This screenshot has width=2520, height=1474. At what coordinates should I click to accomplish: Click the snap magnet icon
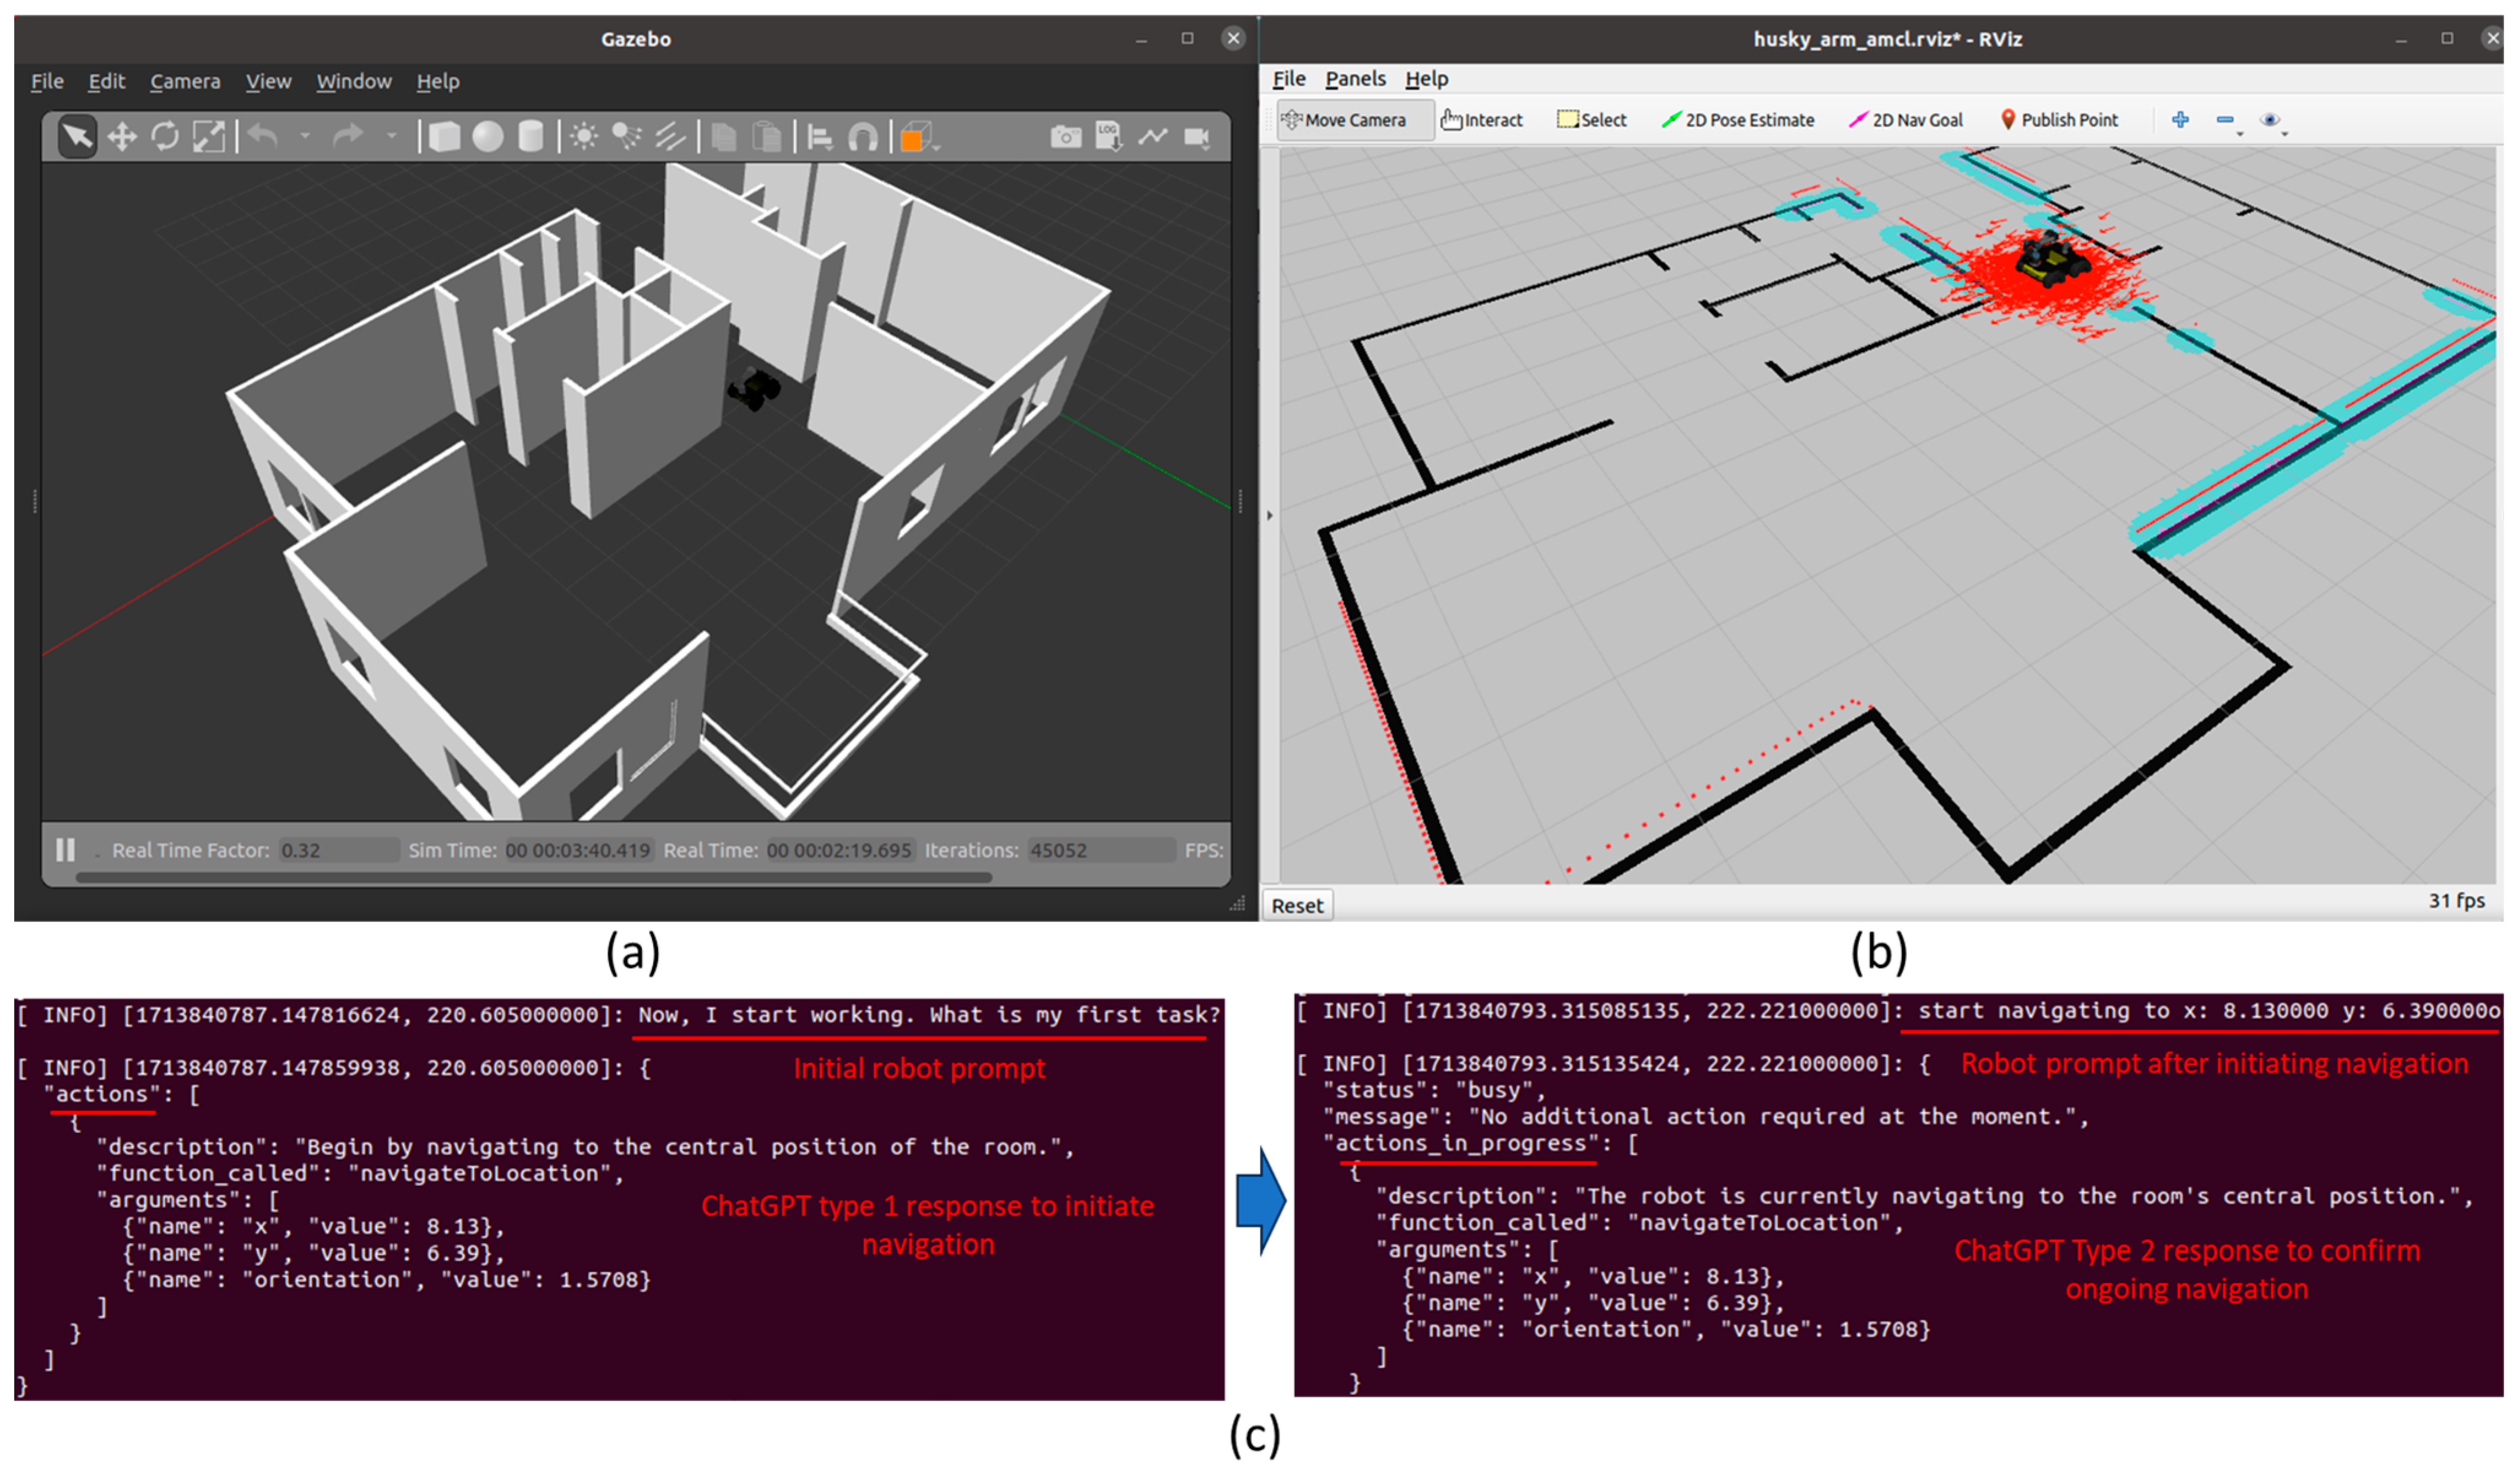tap(863, 137)
